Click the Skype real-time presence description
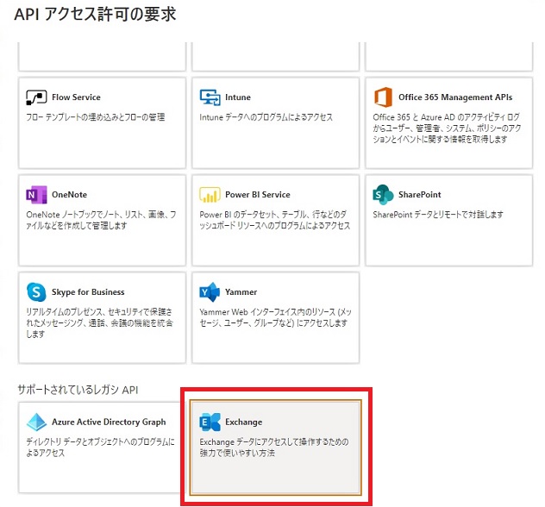Viewport: 545px width, 507px height. (99, 322)
